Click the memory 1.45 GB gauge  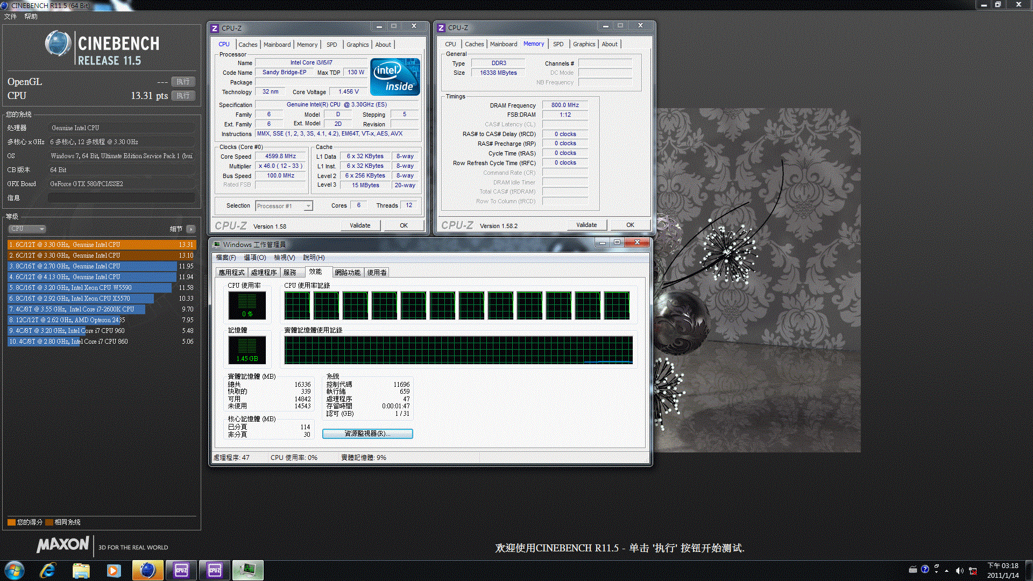[247, 350]
